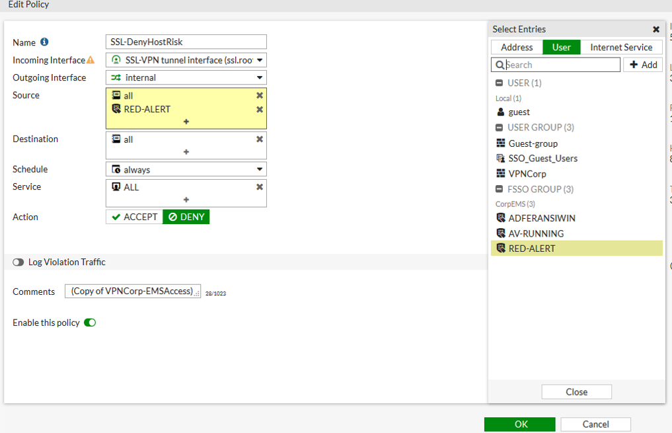
Task: Click the Comments text box
Action: [x=132, y=291]
